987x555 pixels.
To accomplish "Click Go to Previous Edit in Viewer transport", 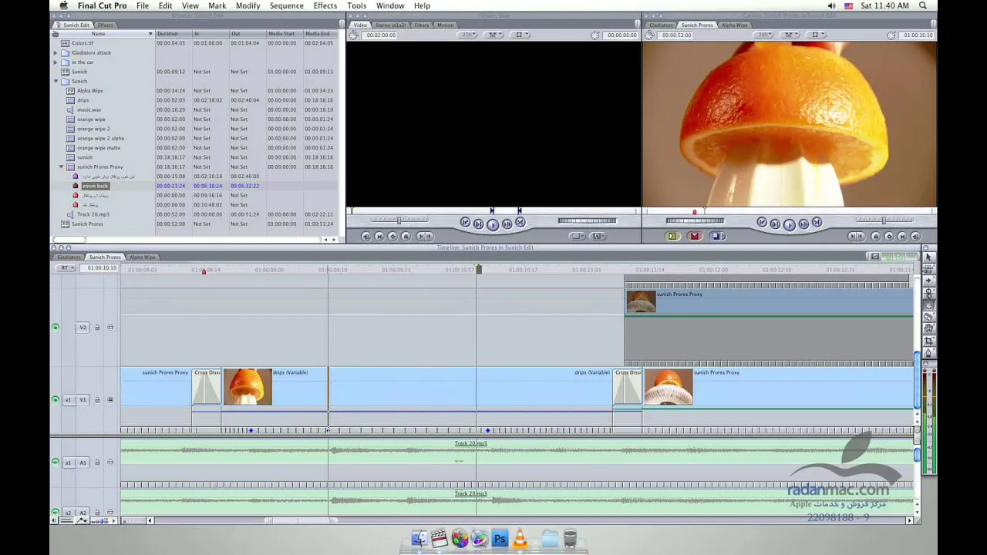I will coord(465,223).
